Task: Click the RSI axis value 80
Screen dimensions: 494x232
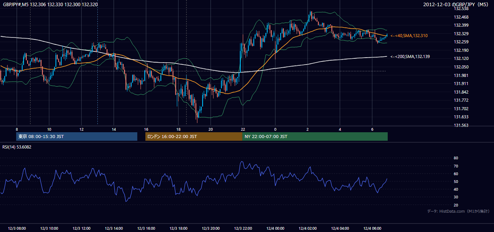Action: coord(456,158)
